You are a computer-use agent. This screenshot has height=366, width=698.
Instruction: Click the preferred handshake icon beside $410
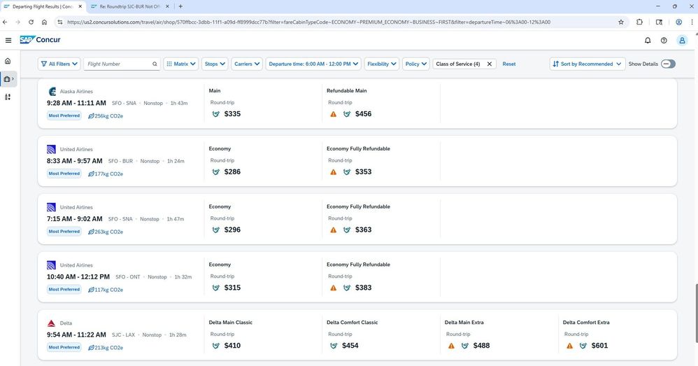pyautogui.click(x=216, y=346)
